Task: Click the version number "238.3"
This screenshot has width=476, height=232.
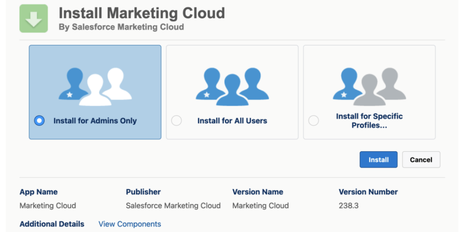Action: pyautogui.click(x=349, y=205)
